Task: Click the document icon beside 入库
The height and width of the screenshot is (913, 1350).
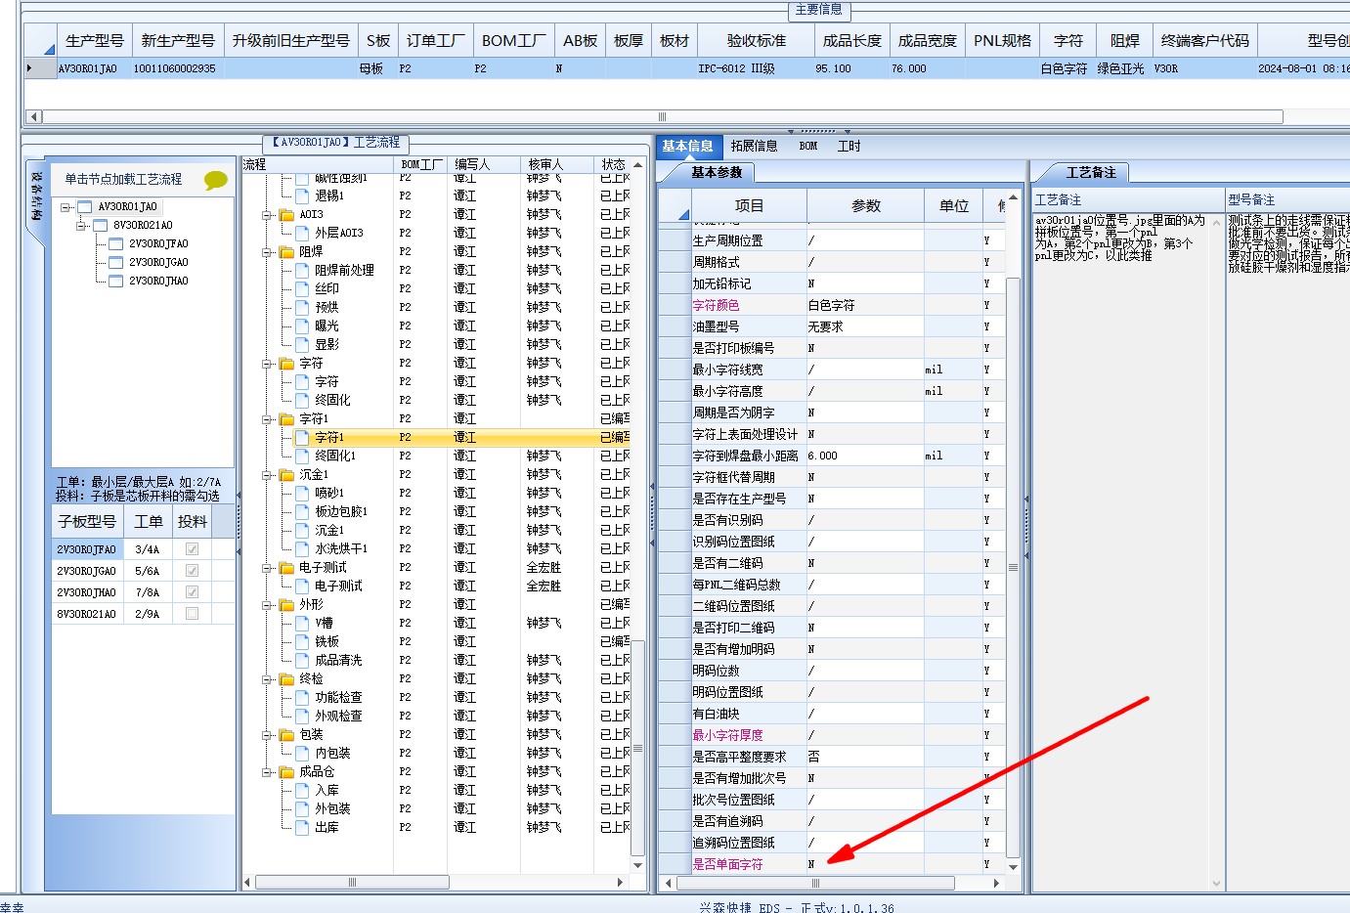Action: 302,791
